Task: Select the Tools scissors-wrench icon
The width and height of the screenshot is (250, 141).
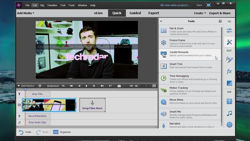Action: click(229, 42)
